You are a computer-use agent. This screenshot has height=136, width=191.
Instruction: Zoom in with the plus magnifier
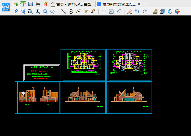(38, 11)
